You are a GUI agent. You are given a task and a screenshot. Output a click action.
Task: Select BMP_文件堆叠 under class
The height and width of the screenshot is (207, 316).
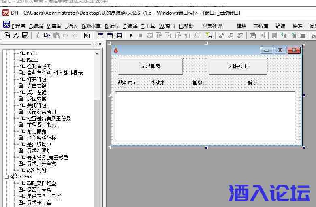point(42,183)
